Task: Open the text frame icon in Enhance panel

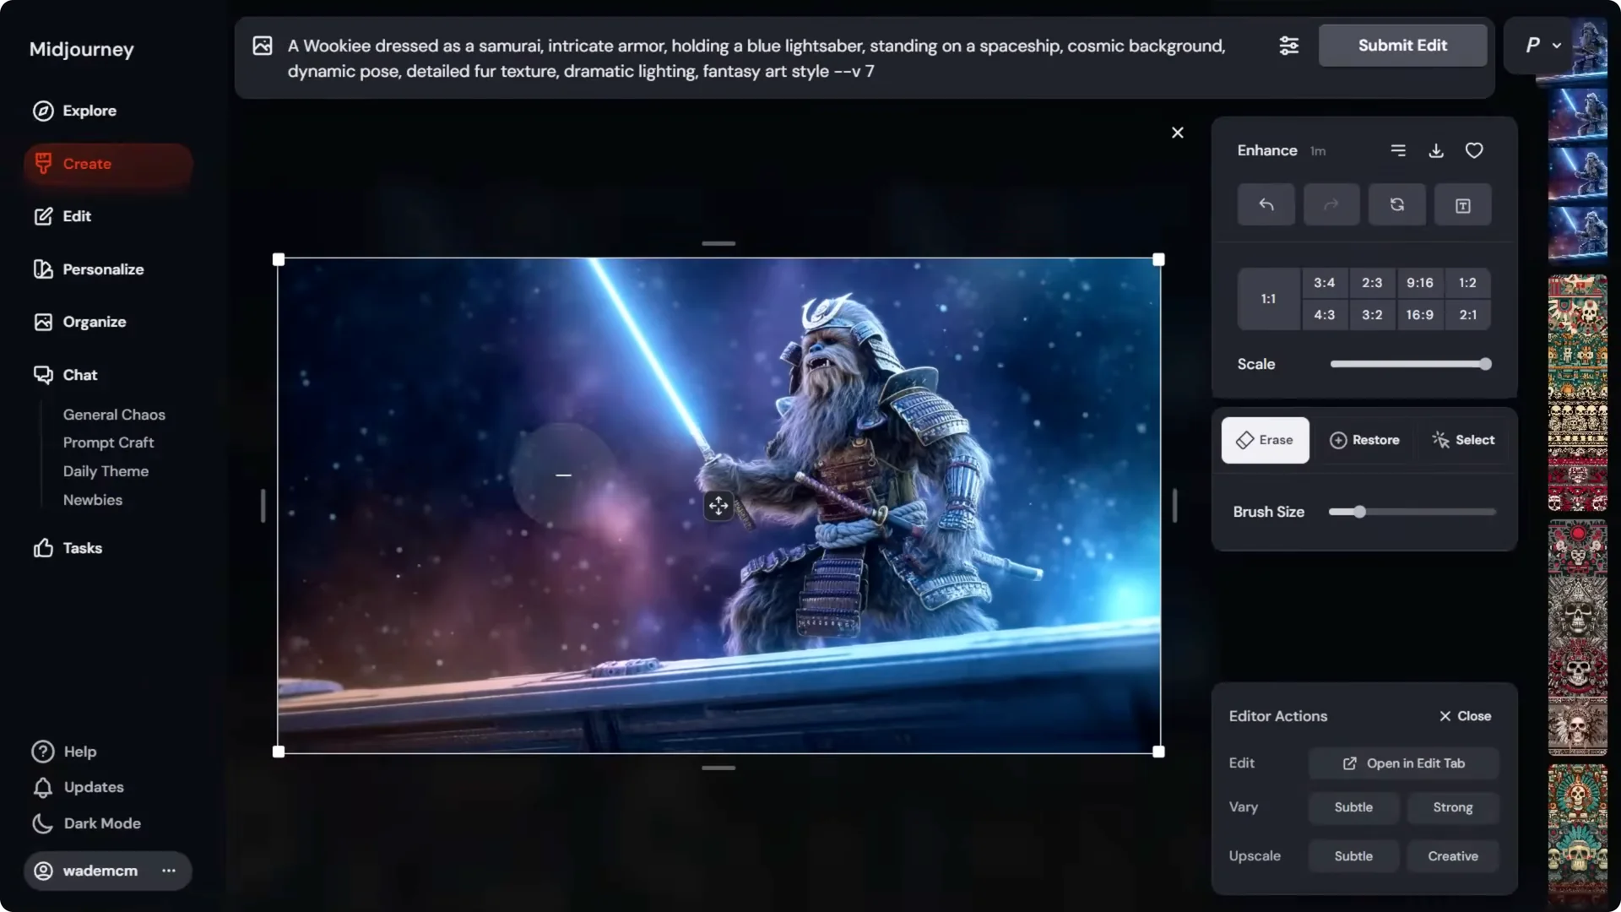Action: click(x=1463, y=204)
